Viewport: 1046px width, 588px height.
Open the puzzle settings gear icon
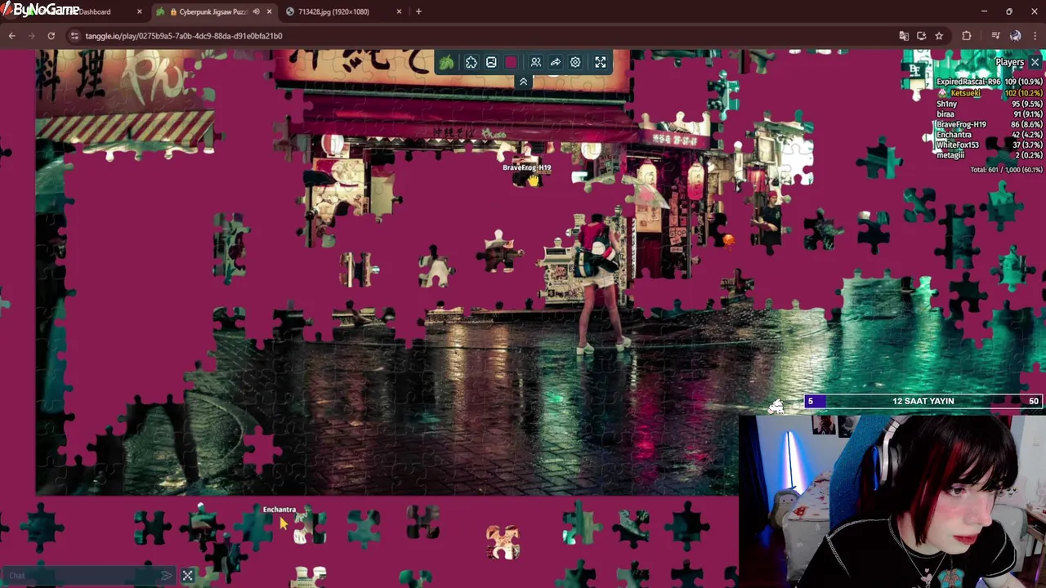coord(575,62)
